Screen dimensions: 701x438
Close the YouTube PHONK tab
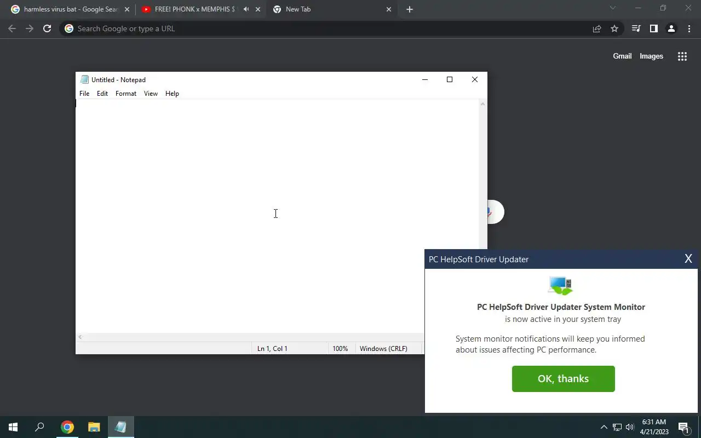258,9
